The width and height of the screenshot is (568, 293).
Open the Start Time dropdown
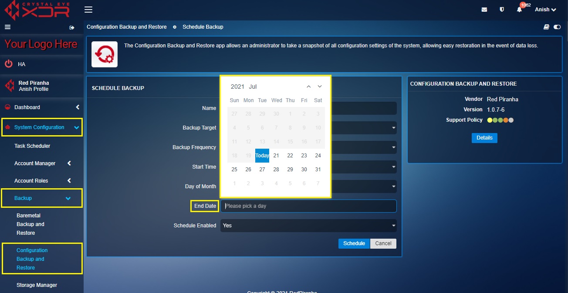(x=364, y=167)
